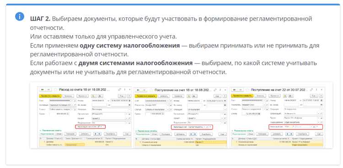The height and width of the screenshot is (168, 343).
Task: Click Подобрать in Поступление на счет 22
Action: pos(303,134)
